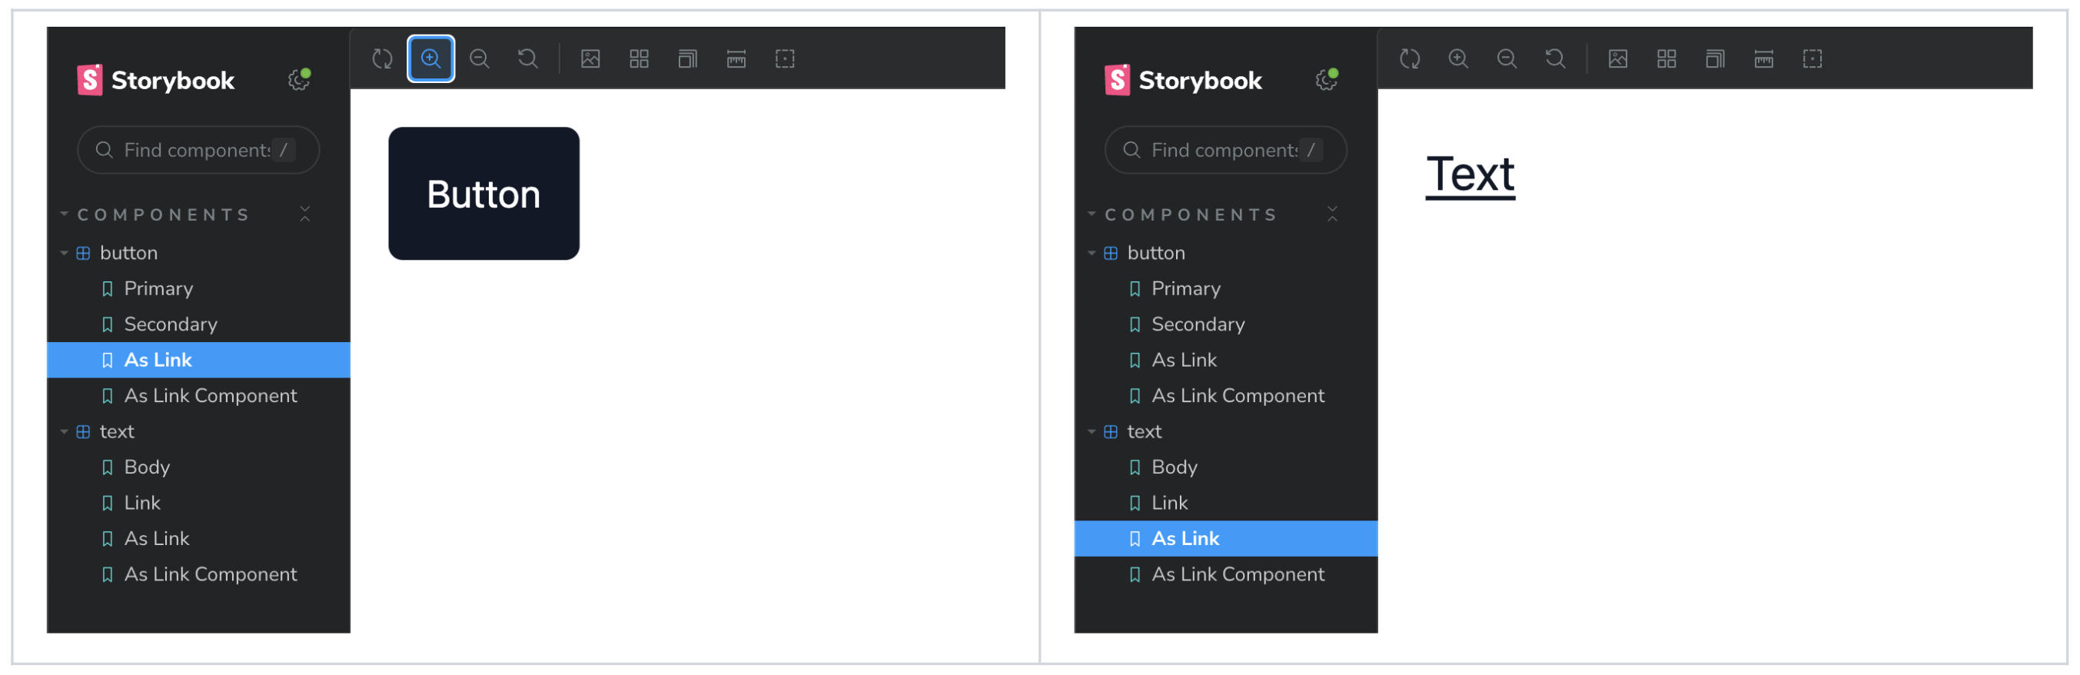Screen dimensions: 2080x675
Task: Select Body story in right sidebar
Action: (x=1226, y=467)
